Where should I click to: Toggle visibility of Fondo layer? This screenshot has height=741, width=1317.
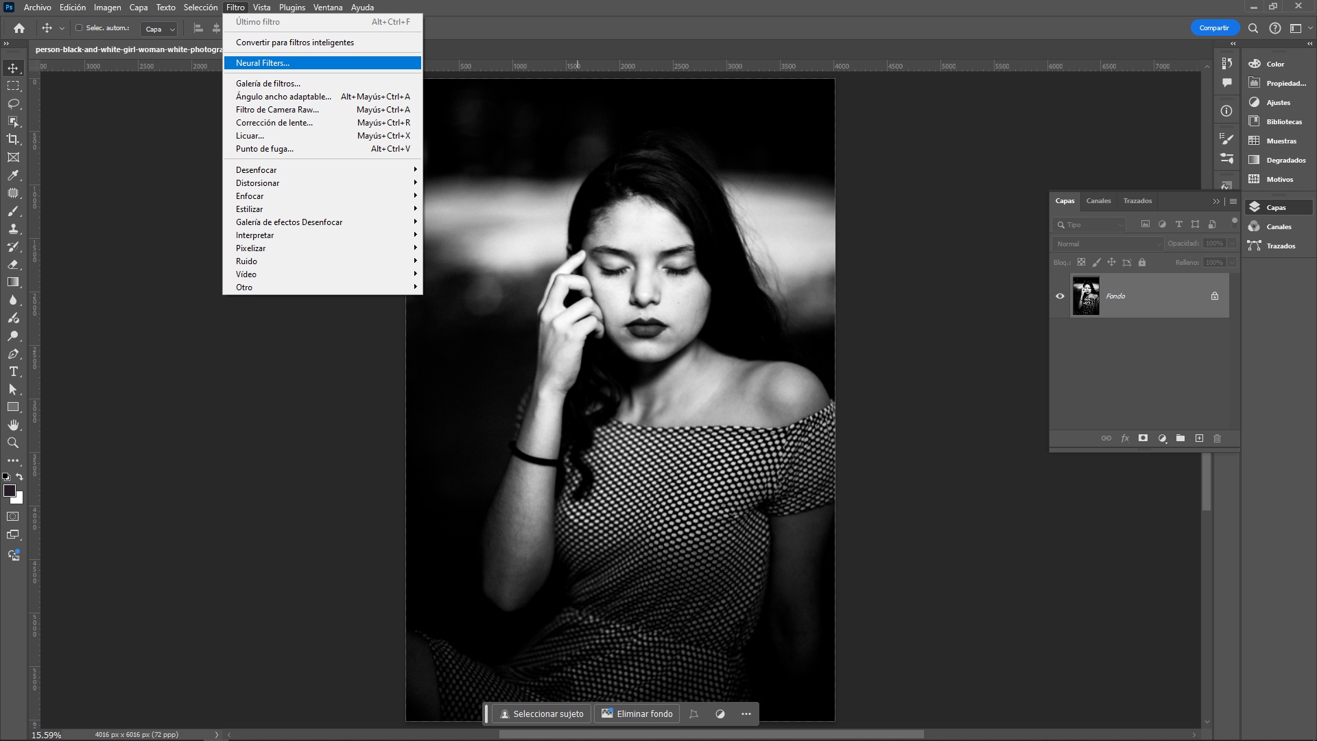pos(1060,297)
